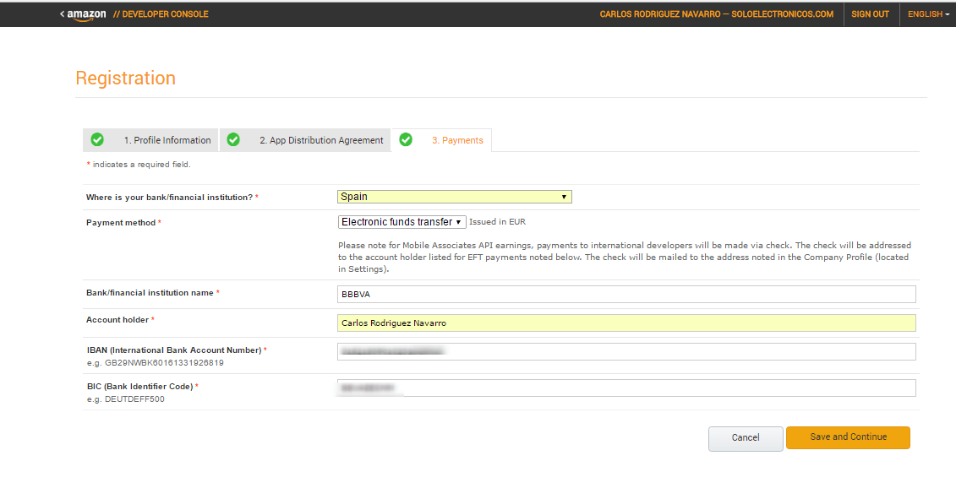Click the Account holder text field
Screen dimensions: 956x499
[625, 323]
